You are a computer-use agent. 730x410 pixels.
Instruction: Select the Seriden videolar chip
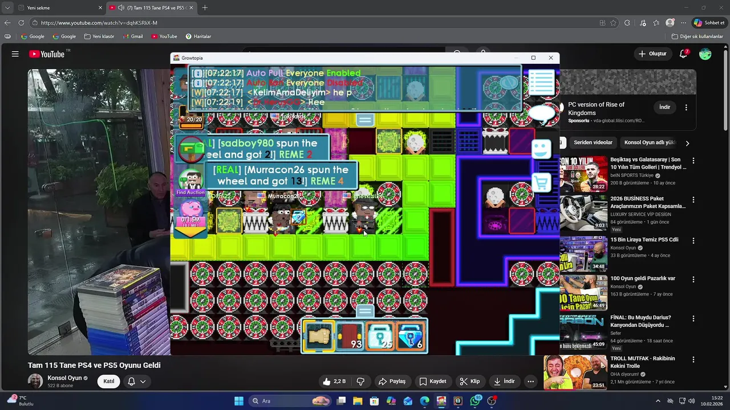(593, 142)
